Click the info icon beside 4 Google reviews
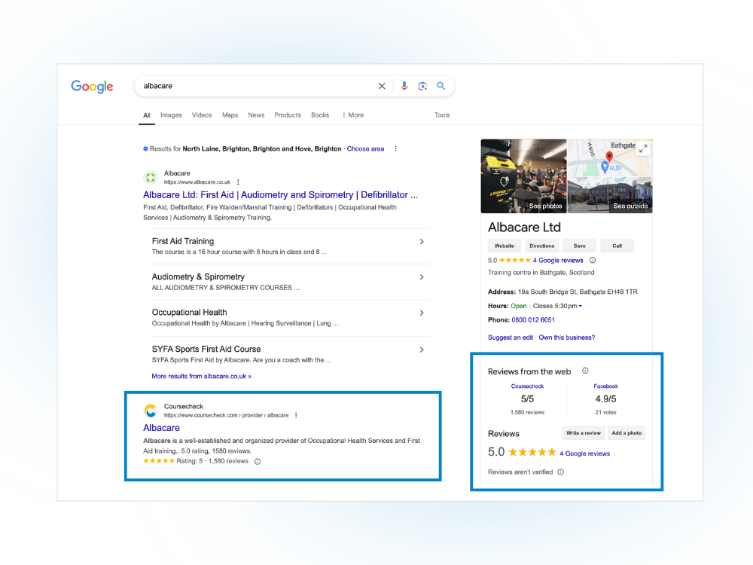 pyautogui.click(x=593, y=261)
